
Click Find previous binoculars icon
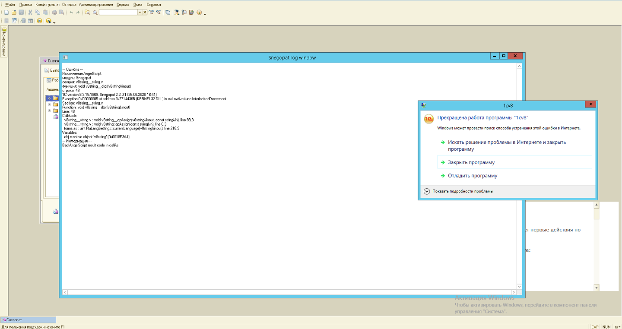[x=159, y=13]
